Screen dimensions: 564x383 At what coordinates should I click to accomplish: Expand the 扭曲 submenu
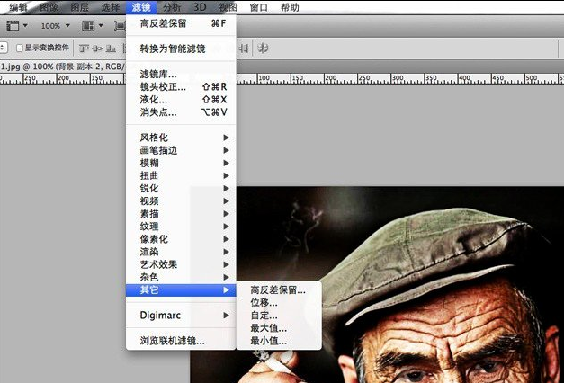point(181,176)
